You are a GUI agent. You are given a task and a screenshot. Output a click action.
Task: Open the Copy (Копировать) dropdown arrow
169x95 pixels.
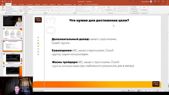tap(14, 9)
